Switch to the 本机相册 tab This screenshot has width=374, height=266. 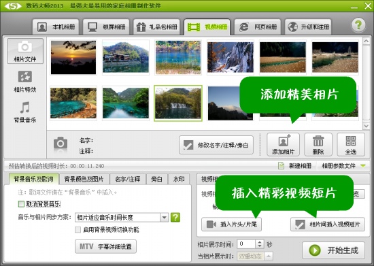point(56,27)
